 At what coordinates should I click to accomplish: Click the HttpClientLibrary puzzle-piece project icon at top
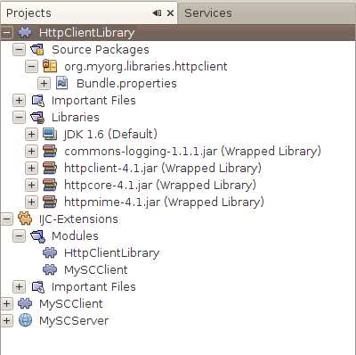[25, 32]
